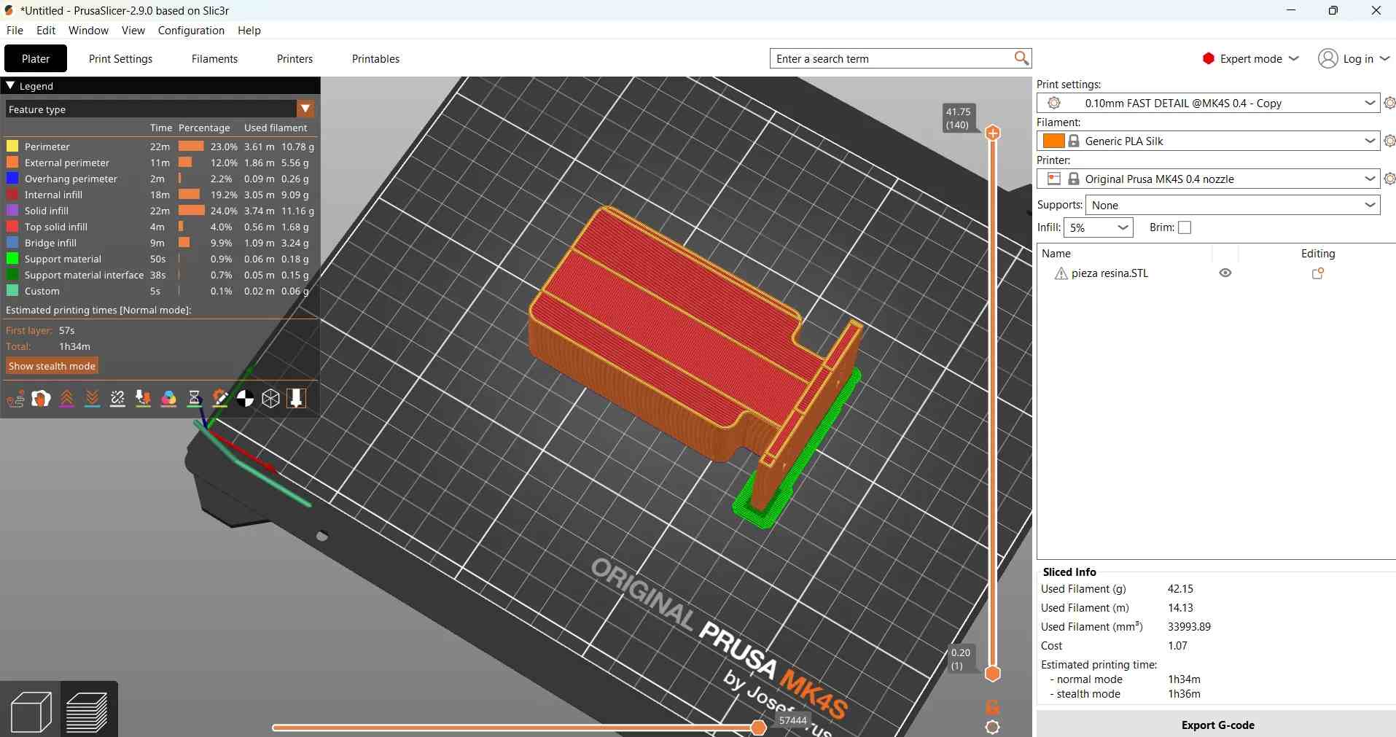Viewport: 1396px width, 737px height.
Task: Open Filament preset edit gear icon
Action: pyautogui.click(x=1389, y=141)
